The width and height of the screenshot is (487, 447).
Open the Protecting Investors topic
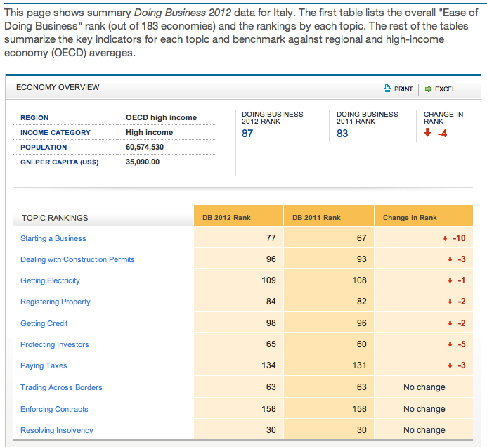point(55,344)
